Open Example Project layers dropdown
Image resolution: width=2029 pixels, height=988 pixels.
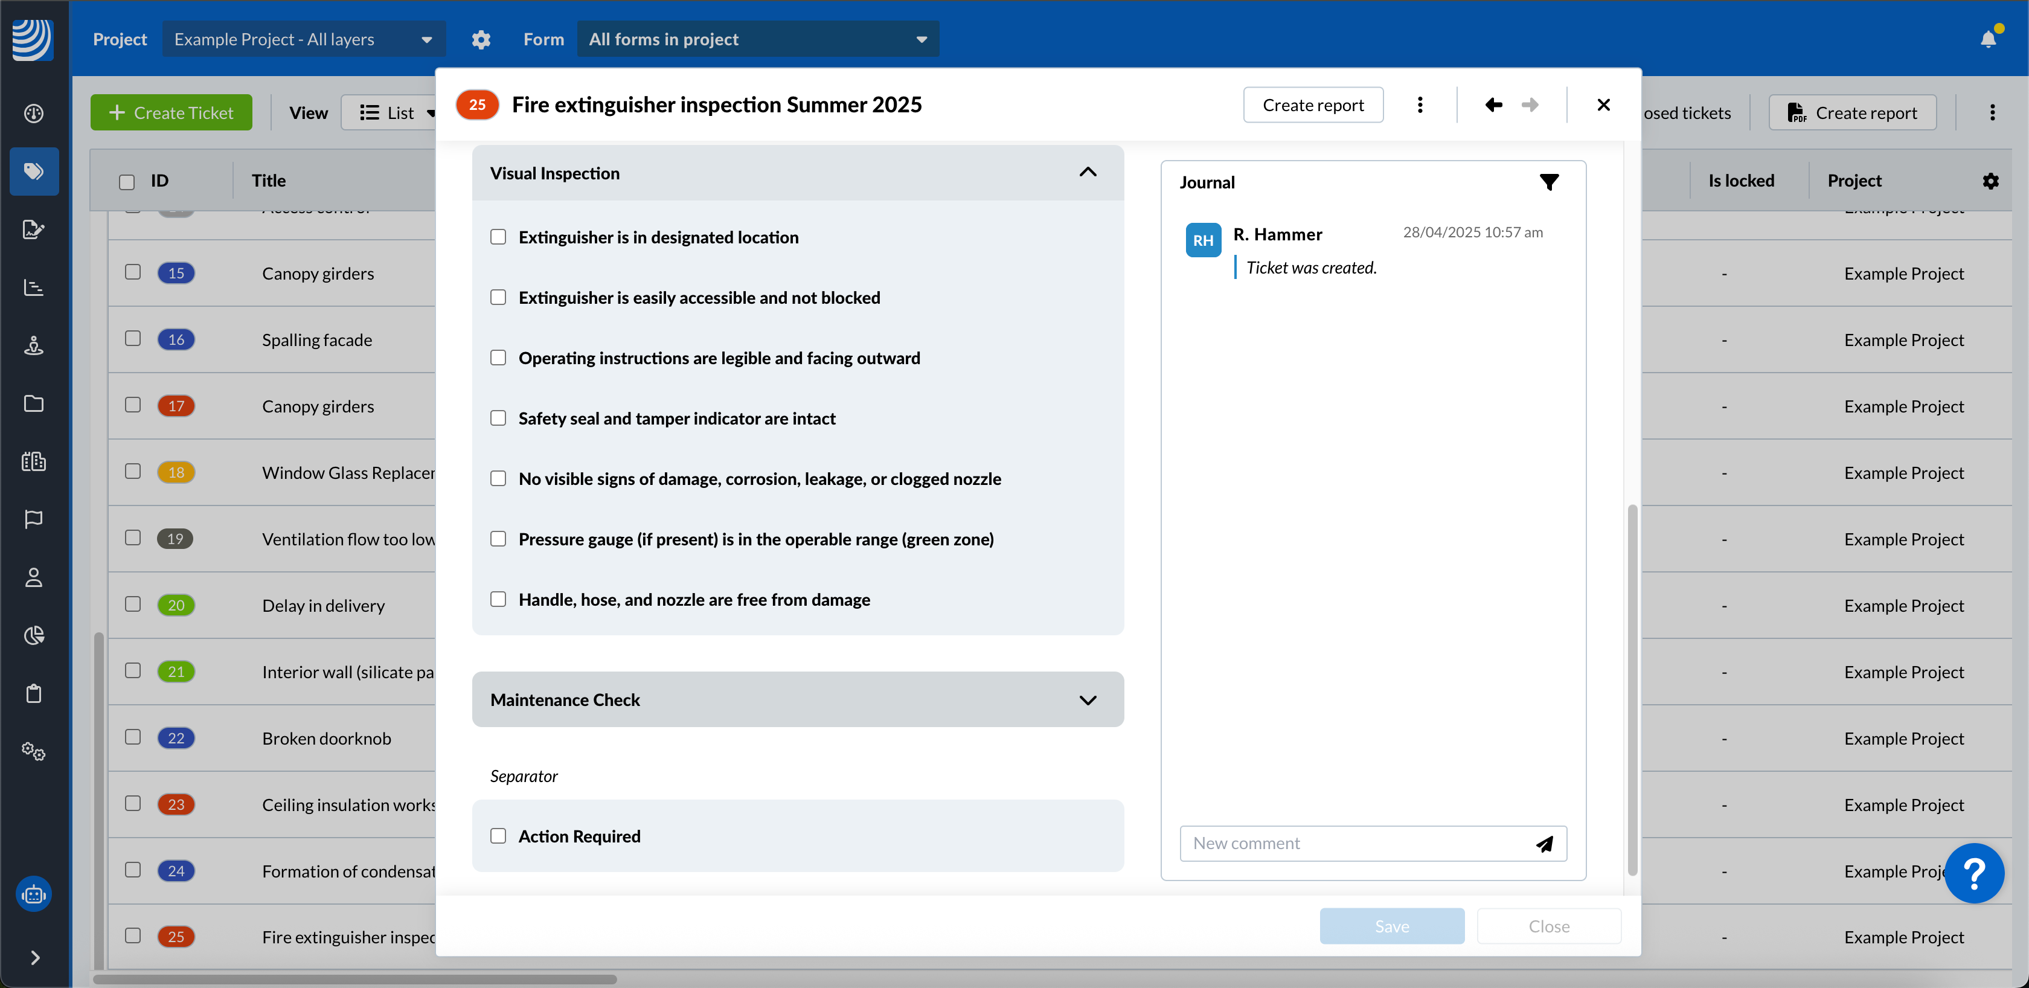303,39
